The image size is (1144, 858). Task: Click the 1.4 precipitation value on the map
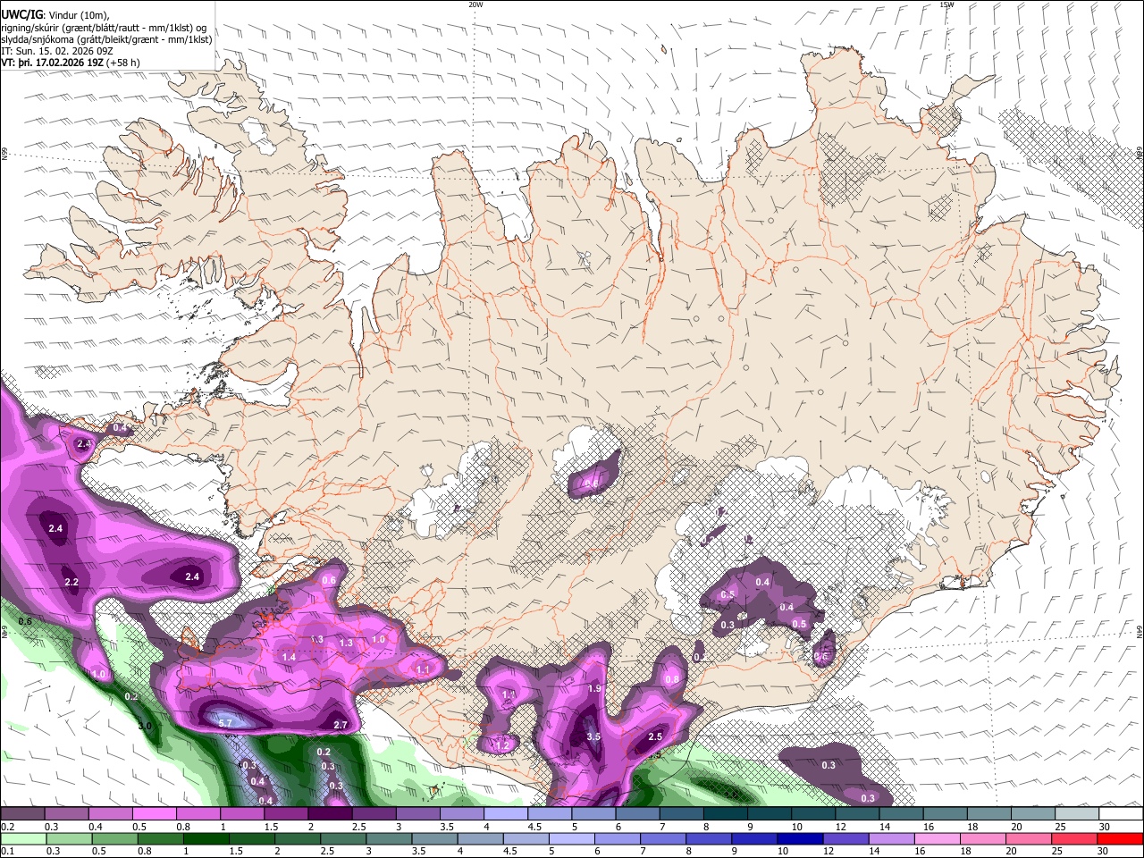289,657
